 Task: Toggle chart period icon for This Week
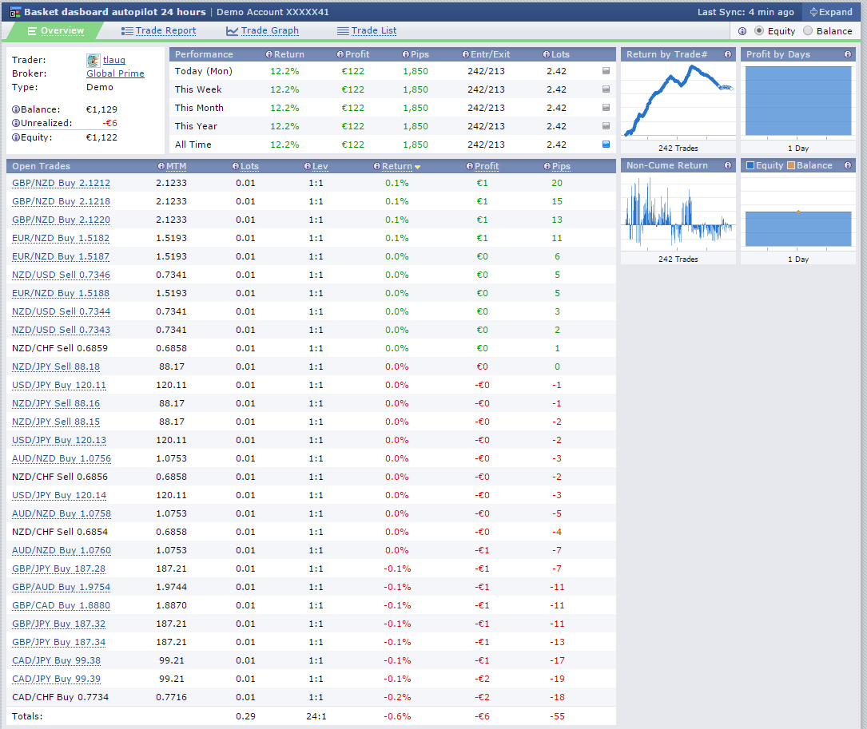point(606,89)
